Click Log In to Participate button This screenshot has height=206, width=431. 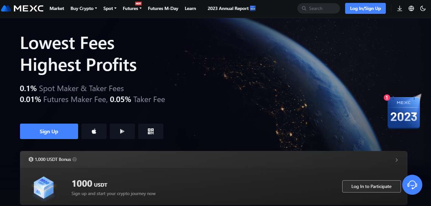[372, 186]
